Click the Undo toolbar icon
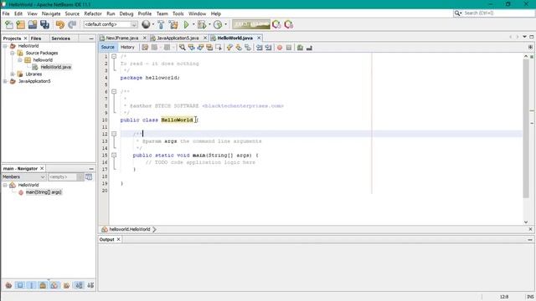The image size is (536, 301). click(x=60, y=24)
